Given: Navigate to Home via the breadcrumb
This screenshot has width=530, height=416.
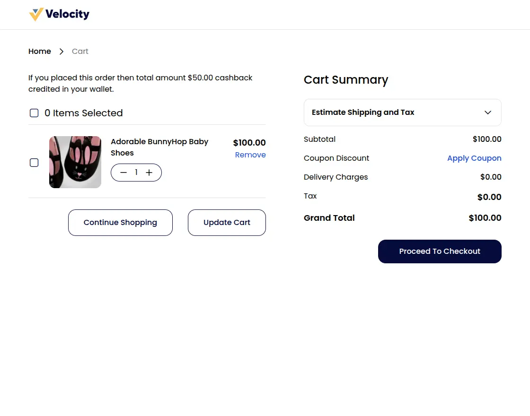Looking at the screenshot, I should tap(40, 51).
